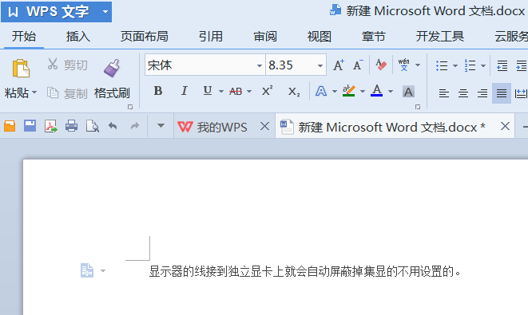Expand the WPS 文字 application menu arrow
The image size is (528, 315).
tap(105, 12)
